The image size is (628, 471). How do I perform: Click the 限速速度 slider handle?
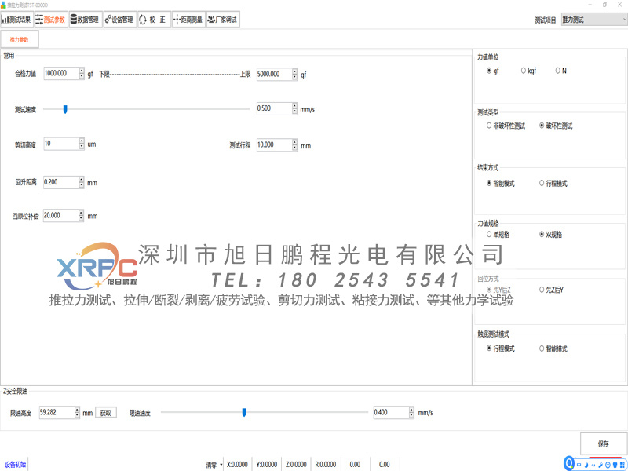pos(244,412)
